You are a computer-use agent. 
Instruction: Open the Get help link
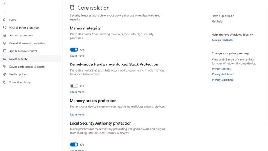pos(217,21)
